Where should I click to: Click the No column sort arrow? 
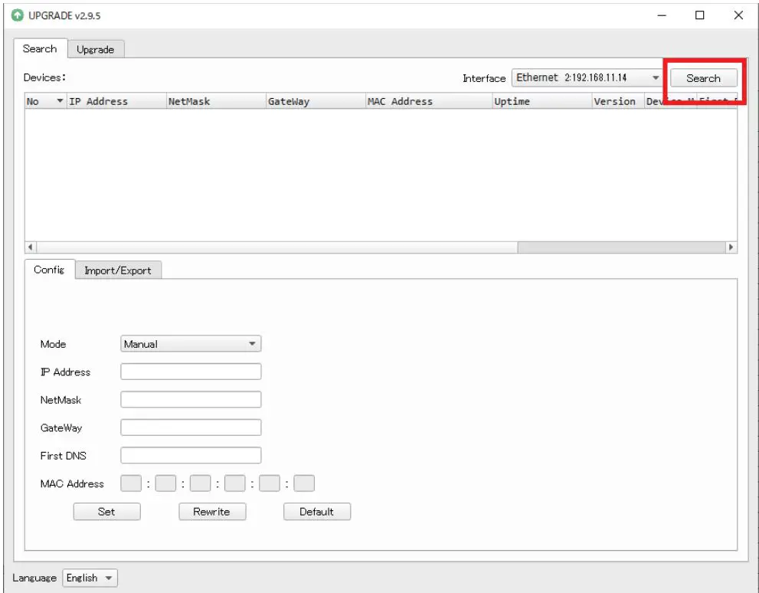tap(60, 100)
